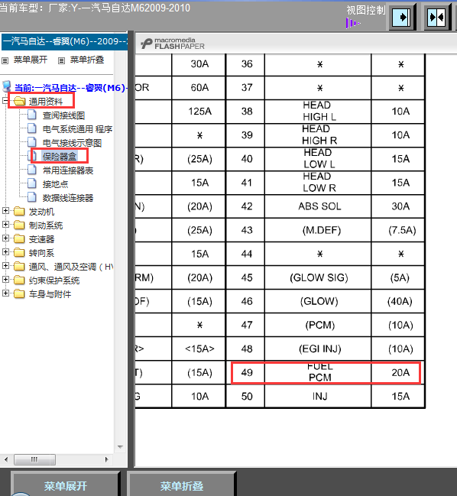Click the tree panel horizontal scrollbar thumb

click(35, 459)
